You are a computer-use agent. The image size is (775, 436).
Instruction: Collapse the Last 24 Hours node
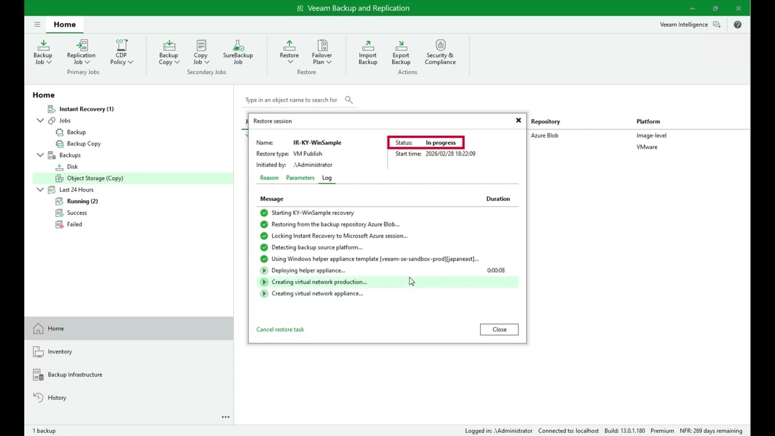tap(40, 190)
